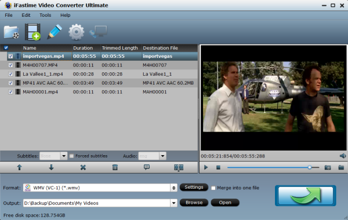Click the film icon of MP41 AVC AAC row
The width and height of the screenshot is (348, 220).
point(18,83)
